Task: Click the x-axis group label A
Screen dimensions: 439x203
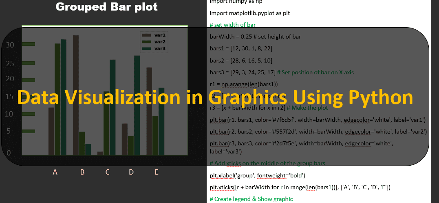Action: pyautogui.click(x=55, y=172)
